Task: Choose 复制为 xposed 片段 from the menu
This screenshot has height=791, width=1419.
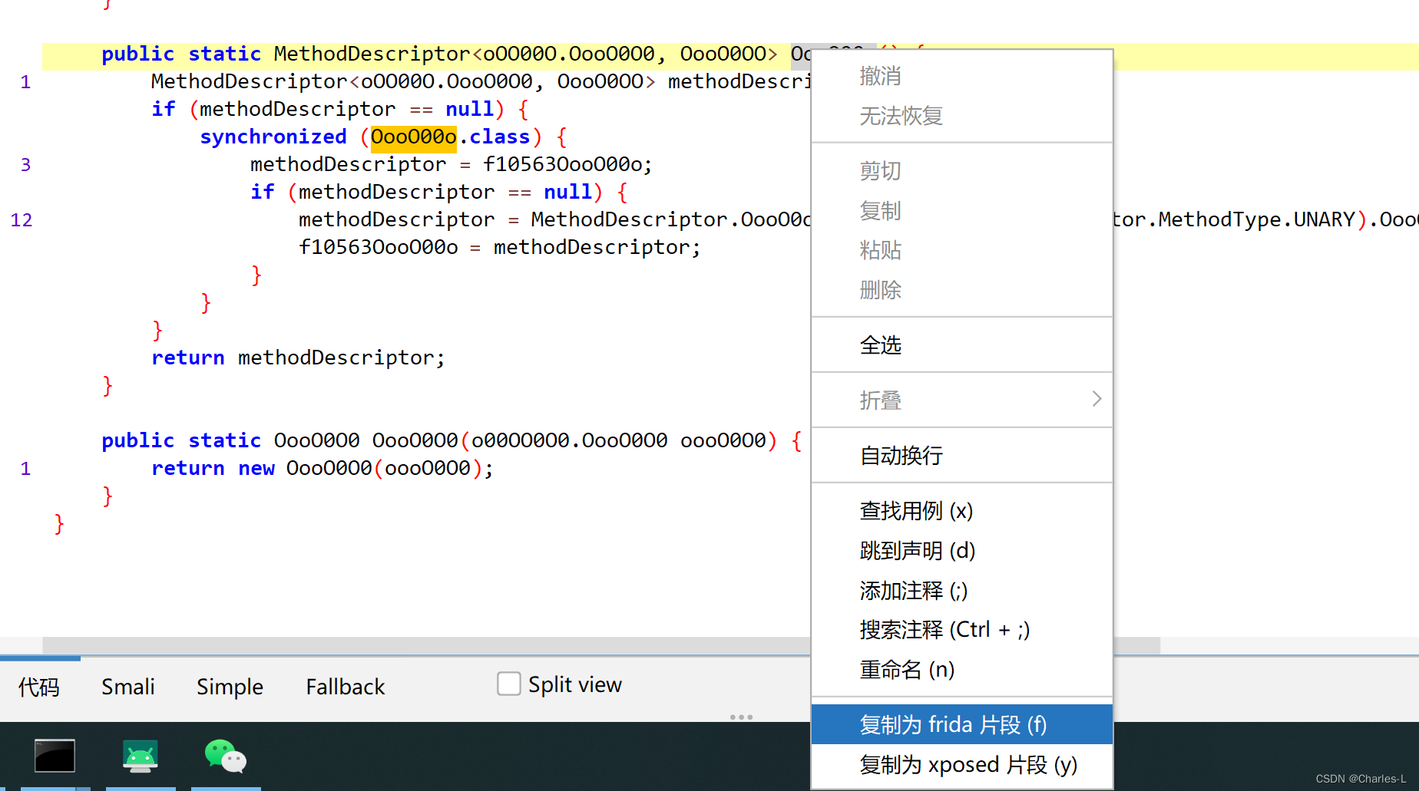Action: click(x=968, y=764)
